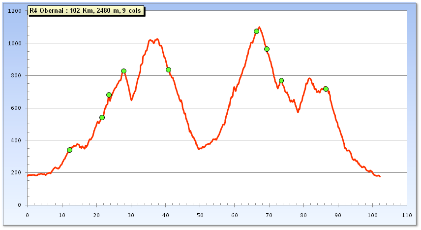Click the green marker near km 69
The image size is (421, 230).
pos(267,49)
